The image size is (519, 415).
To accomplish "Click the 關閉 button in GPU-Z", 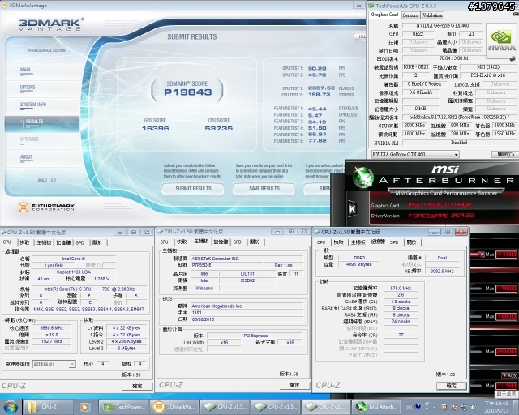I will click(x=505, y=154).
